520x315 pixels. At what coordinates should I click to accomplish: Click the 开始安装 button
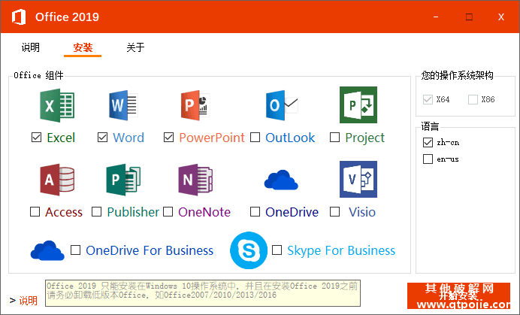458,295
